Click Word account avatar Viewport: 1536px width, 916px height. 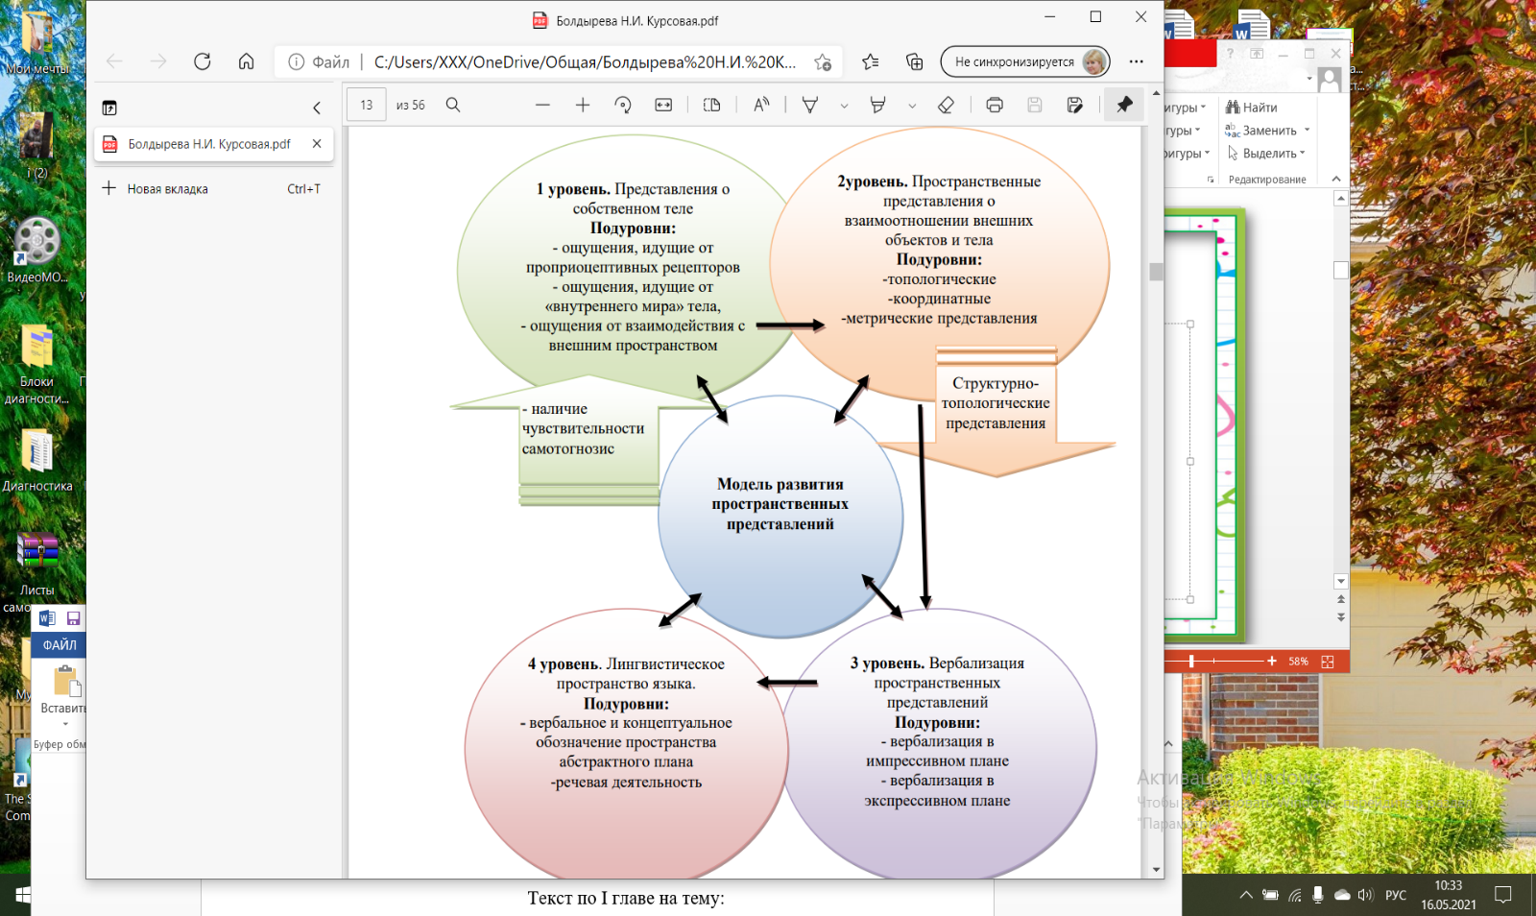click(1330, 80)
